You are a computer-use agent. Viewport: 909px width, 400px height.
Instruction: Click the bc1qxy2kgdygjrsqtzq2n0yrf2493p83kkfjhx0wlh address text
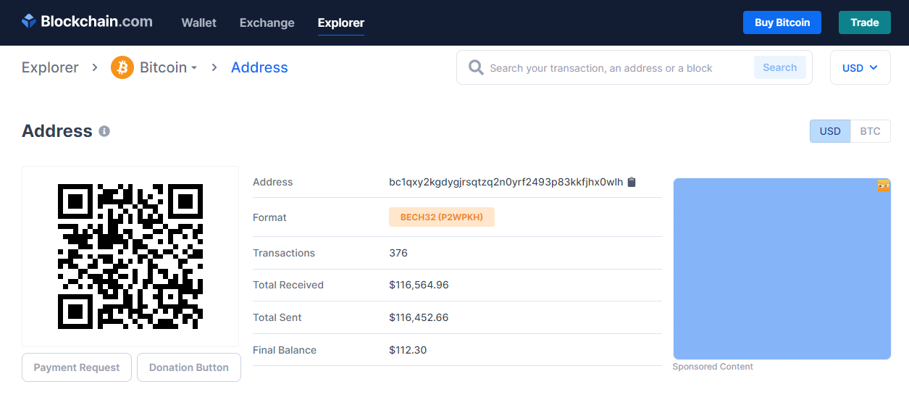coord(506,182)
